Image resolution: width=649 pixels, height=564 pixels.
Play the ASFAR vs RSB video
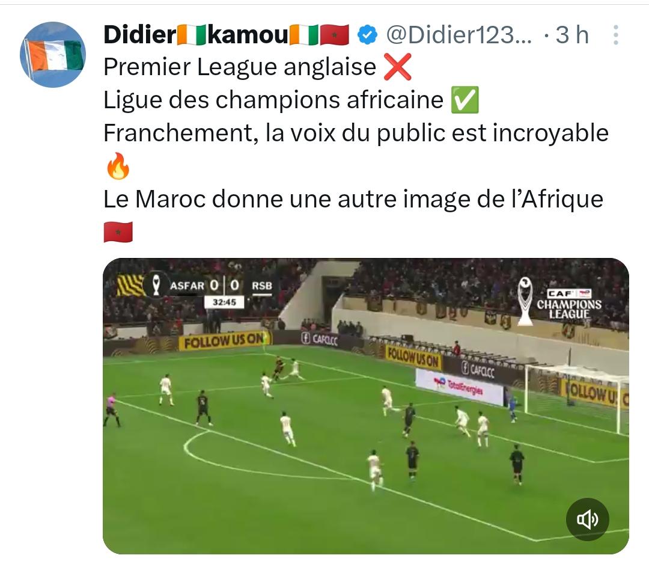366,406
